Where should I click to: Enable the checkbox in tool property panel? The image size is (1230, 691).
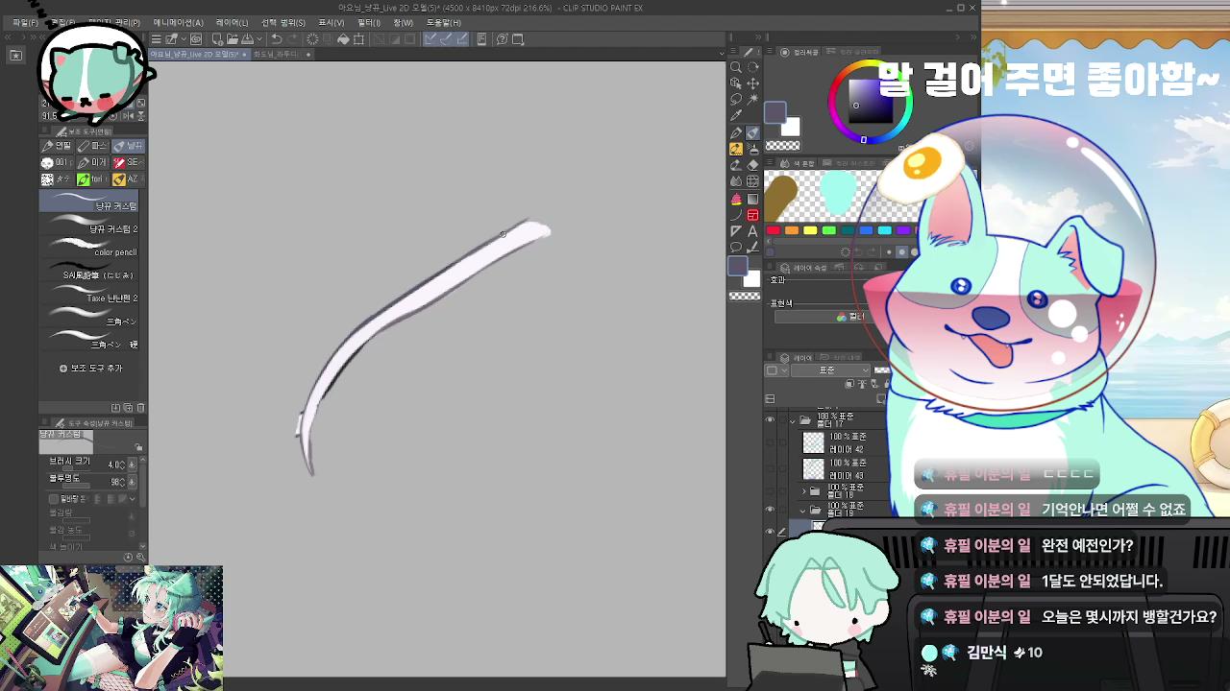click(x=54, y=499)
